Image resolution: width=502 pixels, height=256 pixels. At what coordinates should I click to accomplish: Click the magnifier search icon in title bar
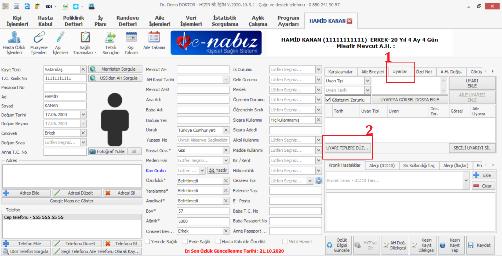16,6
